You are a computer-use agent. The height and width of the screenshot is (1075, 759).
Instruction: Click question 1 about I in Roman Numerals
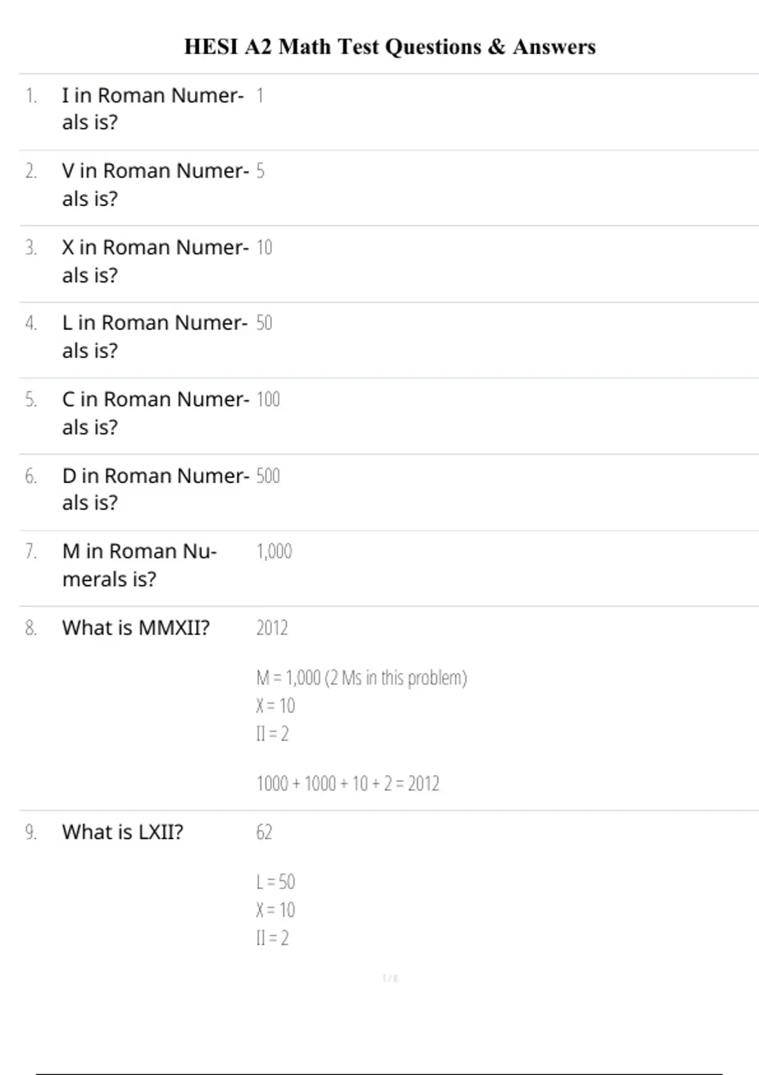[152, 108]
